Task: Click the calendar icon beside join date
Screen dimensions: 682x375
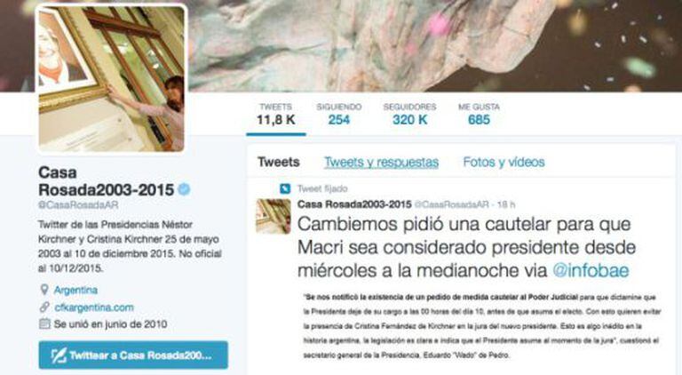Action: [44, 323]
